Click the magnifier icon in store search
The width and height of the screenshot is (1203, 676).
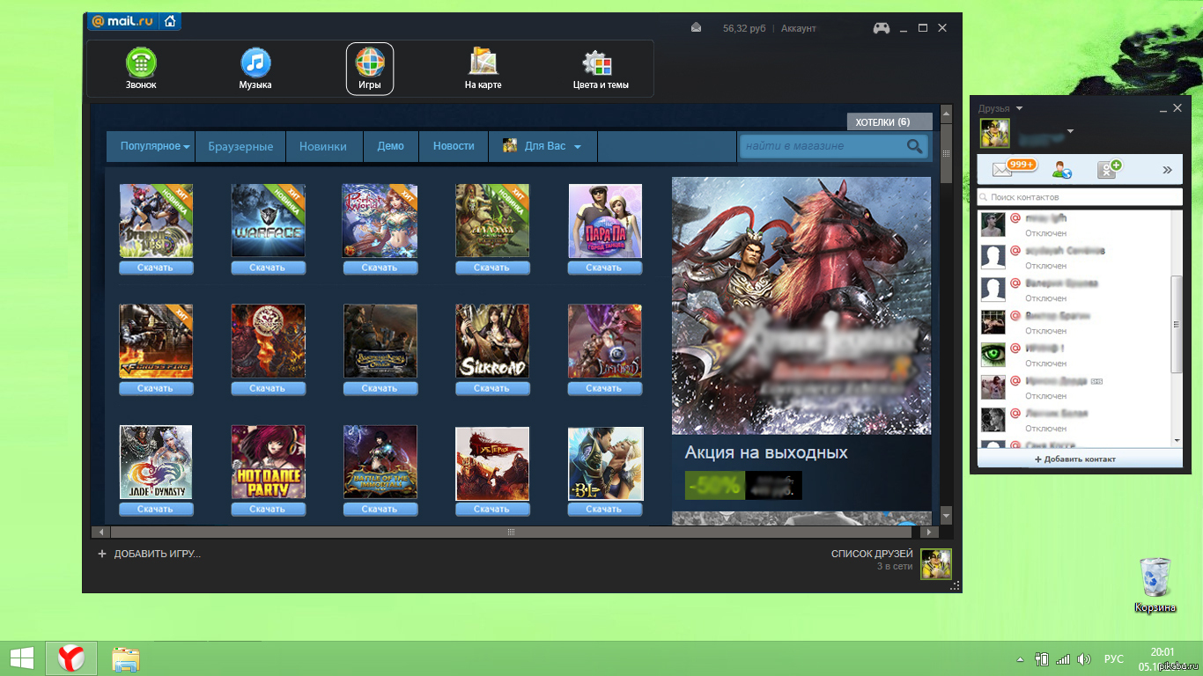(915, 147)
